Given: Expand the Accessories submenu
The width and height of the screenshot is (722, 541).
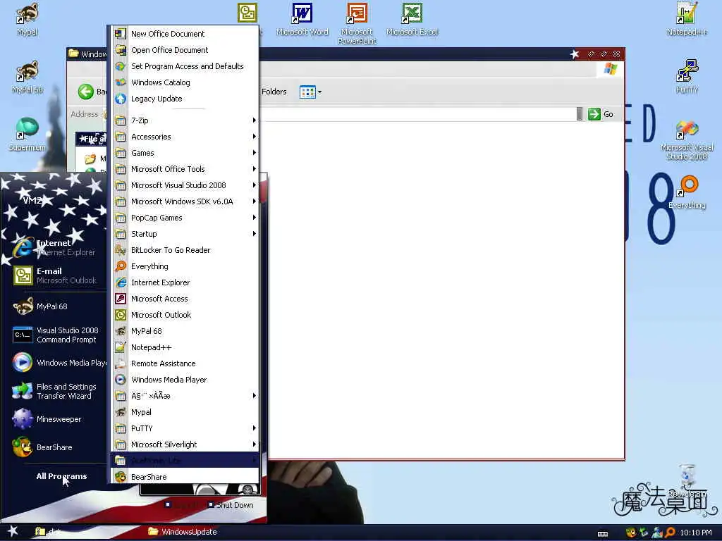Looking at the screenshot, I should (185, 137).
